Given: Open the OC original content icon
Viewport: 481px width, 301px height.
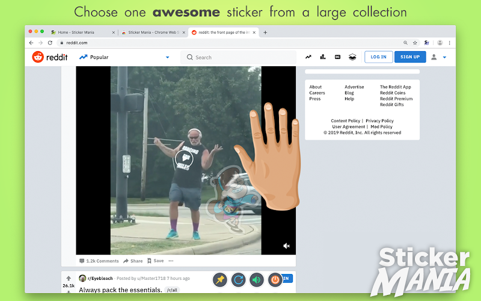Looking at the screenshot, I should [337, 57].
